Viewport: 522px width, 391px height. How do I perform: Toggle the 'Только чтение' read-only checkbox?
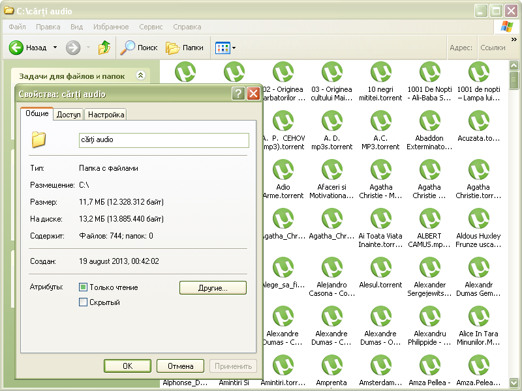(x=84, y=287)
